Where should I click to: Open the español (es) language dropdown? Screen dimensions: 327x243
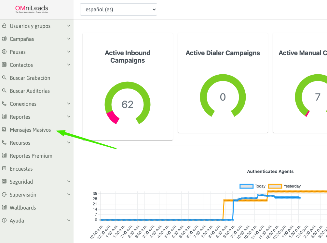(x=118, y=9)
